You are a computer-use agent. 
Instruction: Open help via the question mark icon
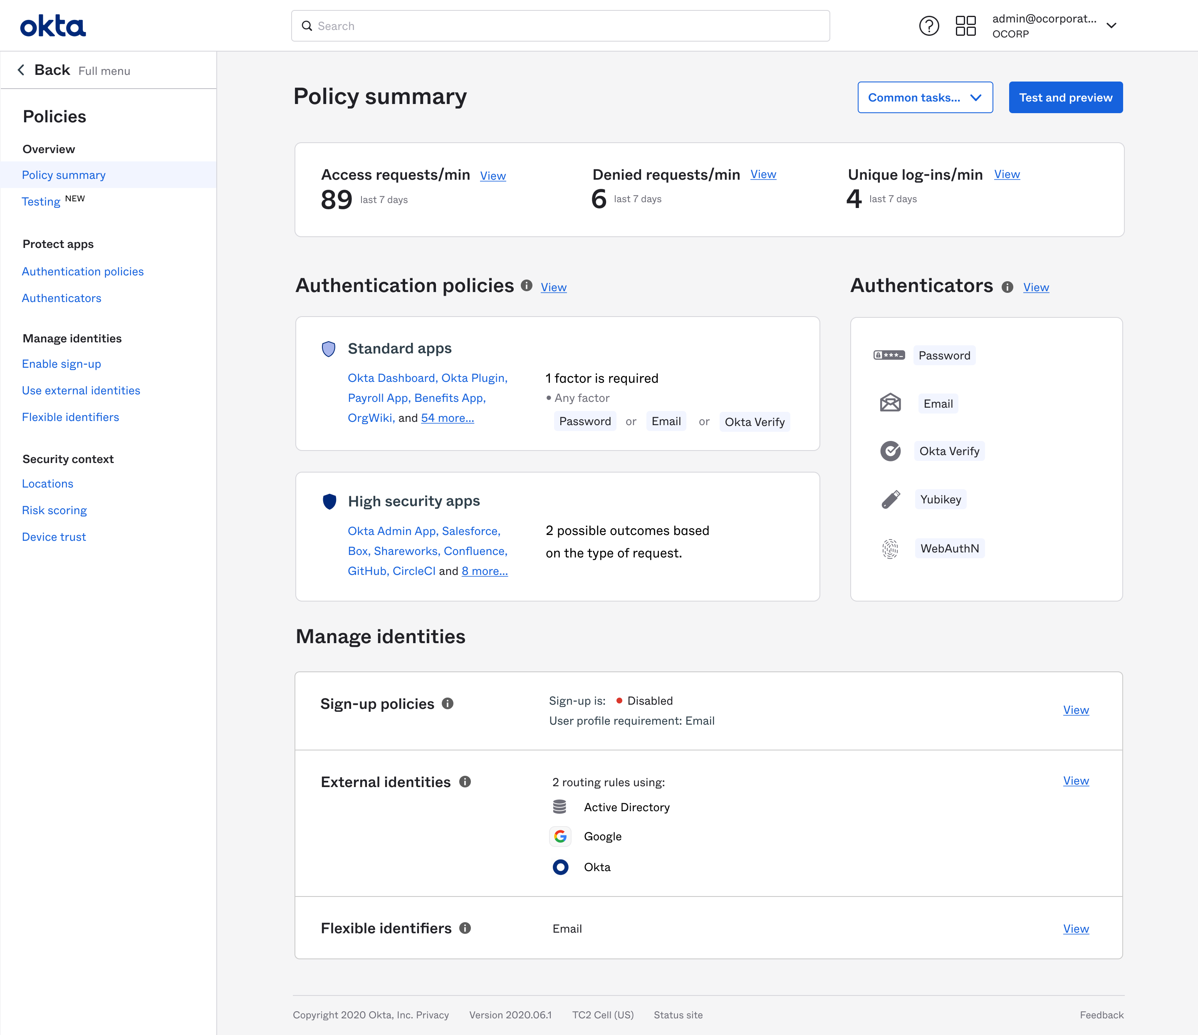click(x=928, y=25)
